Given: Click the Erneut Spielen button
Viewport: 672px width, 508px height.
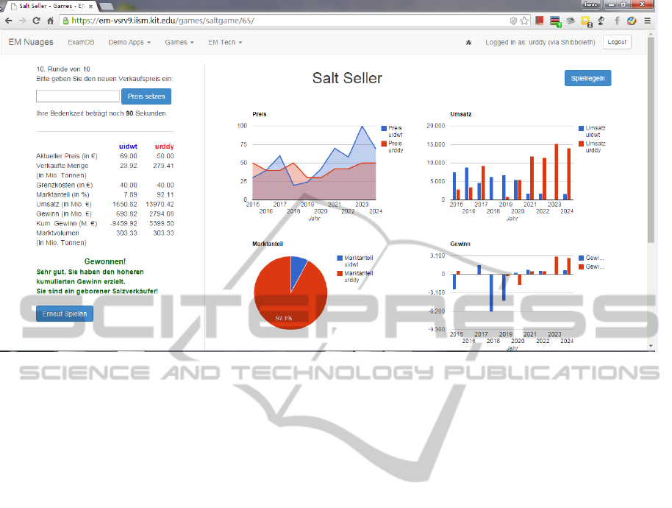Looking at the screenshot, I should [65, 314].
